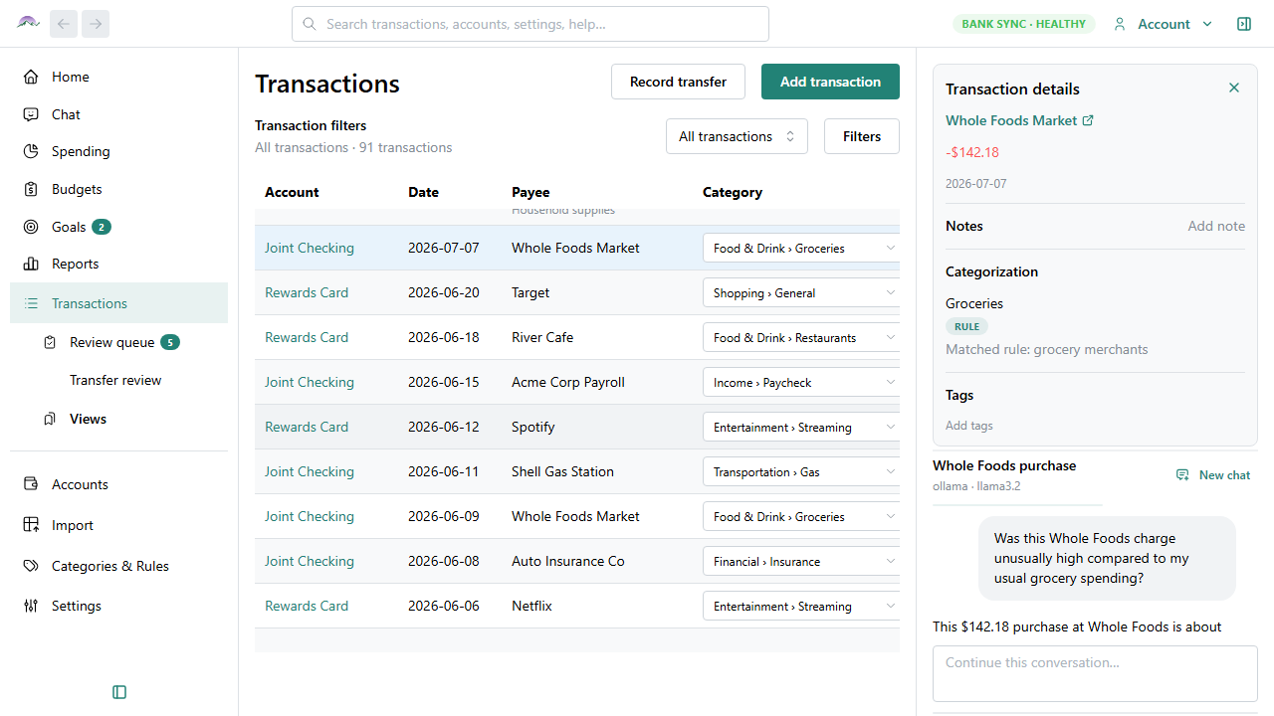Screen dimensions: 1274x716
Task: Toggle the right side panel icon
Action: [x=1244, y=24]
